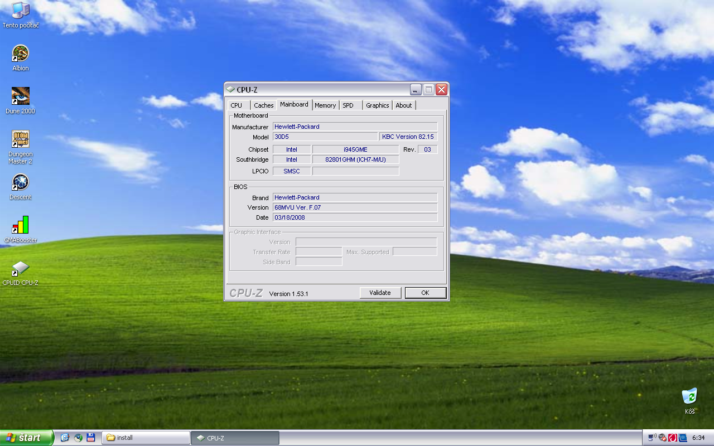Select the Mainboard tab
This screenshot has width=714, height=446.
tap(294, 104)
